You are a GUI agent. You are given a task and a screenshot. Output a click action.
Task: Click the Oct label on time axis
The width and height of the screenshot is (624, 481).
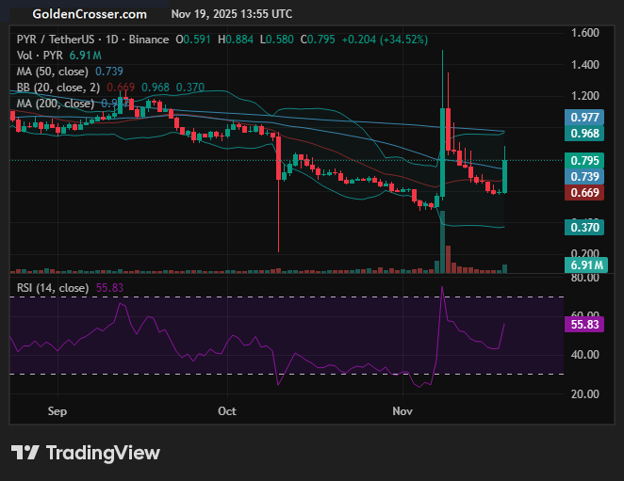227,411
